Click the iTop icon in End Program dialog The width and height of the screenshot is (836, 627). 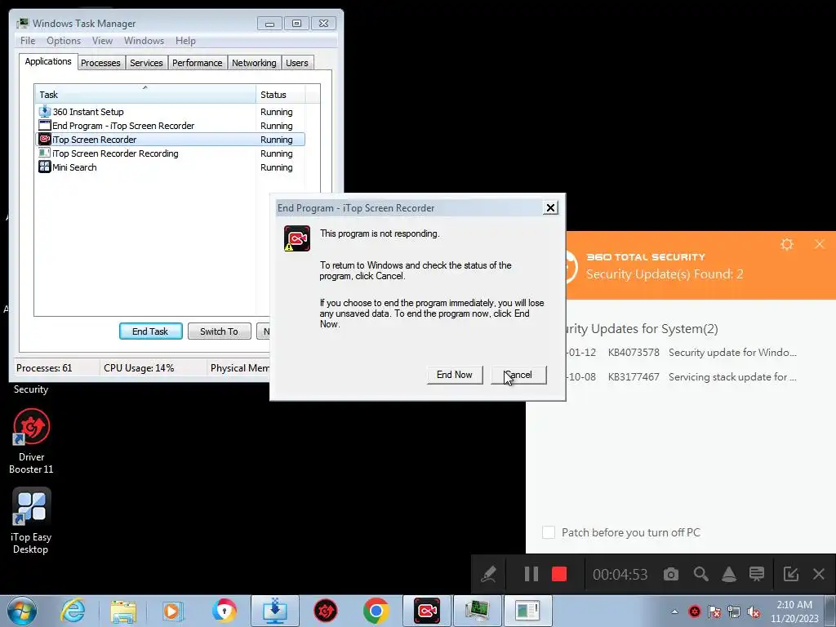click(297, 238)
